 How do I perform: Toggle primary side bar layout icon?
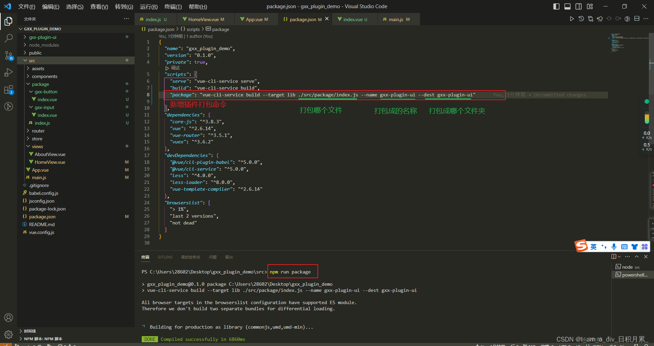556,6
